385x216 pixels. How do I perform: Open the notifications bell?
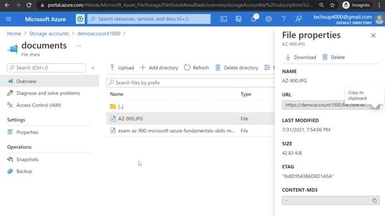[254, 19]
